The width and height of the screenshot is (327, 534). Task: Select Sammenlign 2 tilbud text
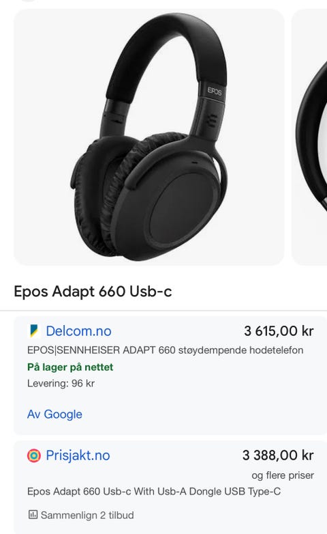87,515
